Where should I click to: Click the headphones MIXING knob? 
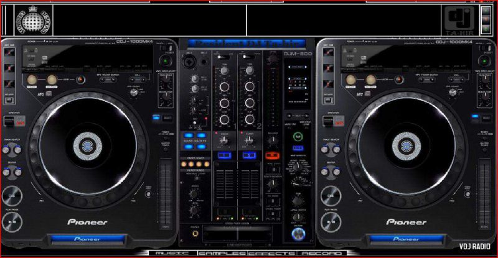pyautogui.click(x=194, y=193)
